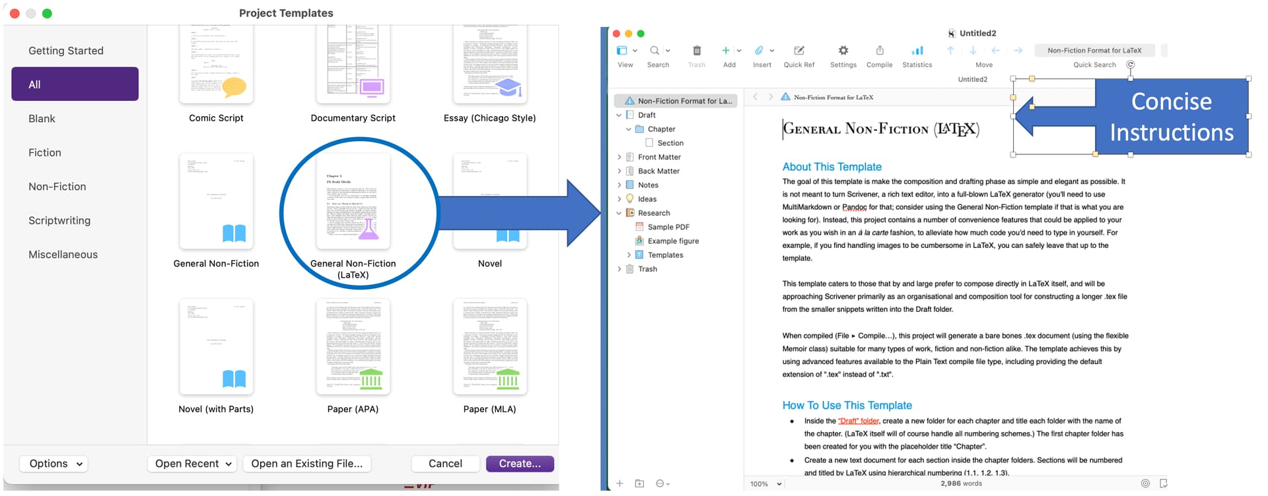Expand the Notes folder in binder

click(619, 185)
